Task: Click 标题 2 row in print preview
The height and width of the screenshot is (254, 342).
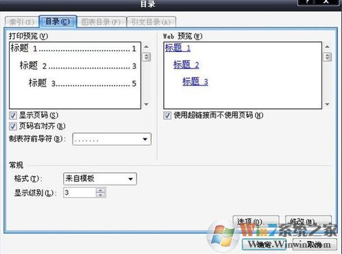Action: pyautogui.click(x=78, y=66)
